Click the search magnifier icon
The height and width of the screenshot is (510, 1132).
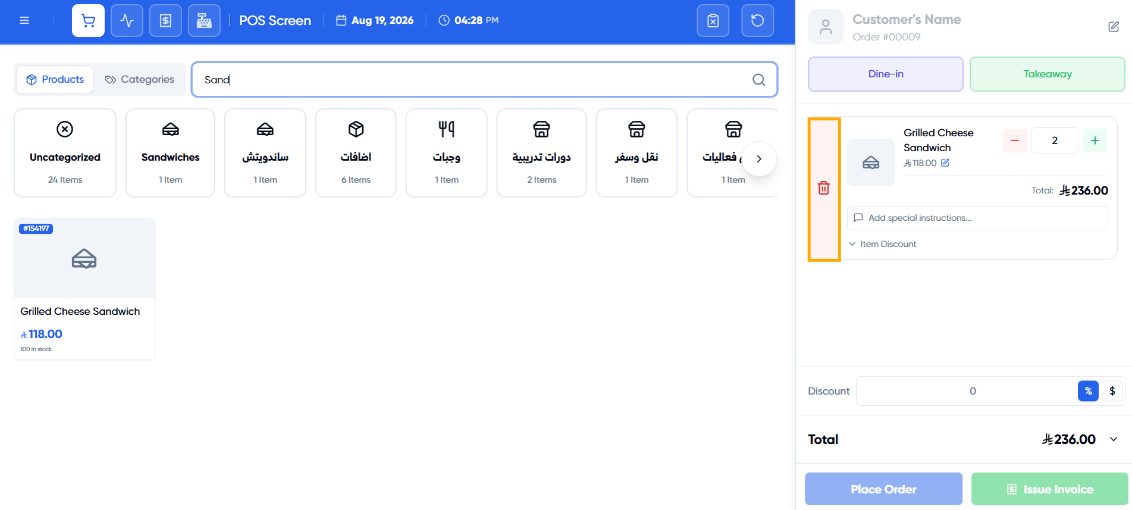[x=758, y=80]
